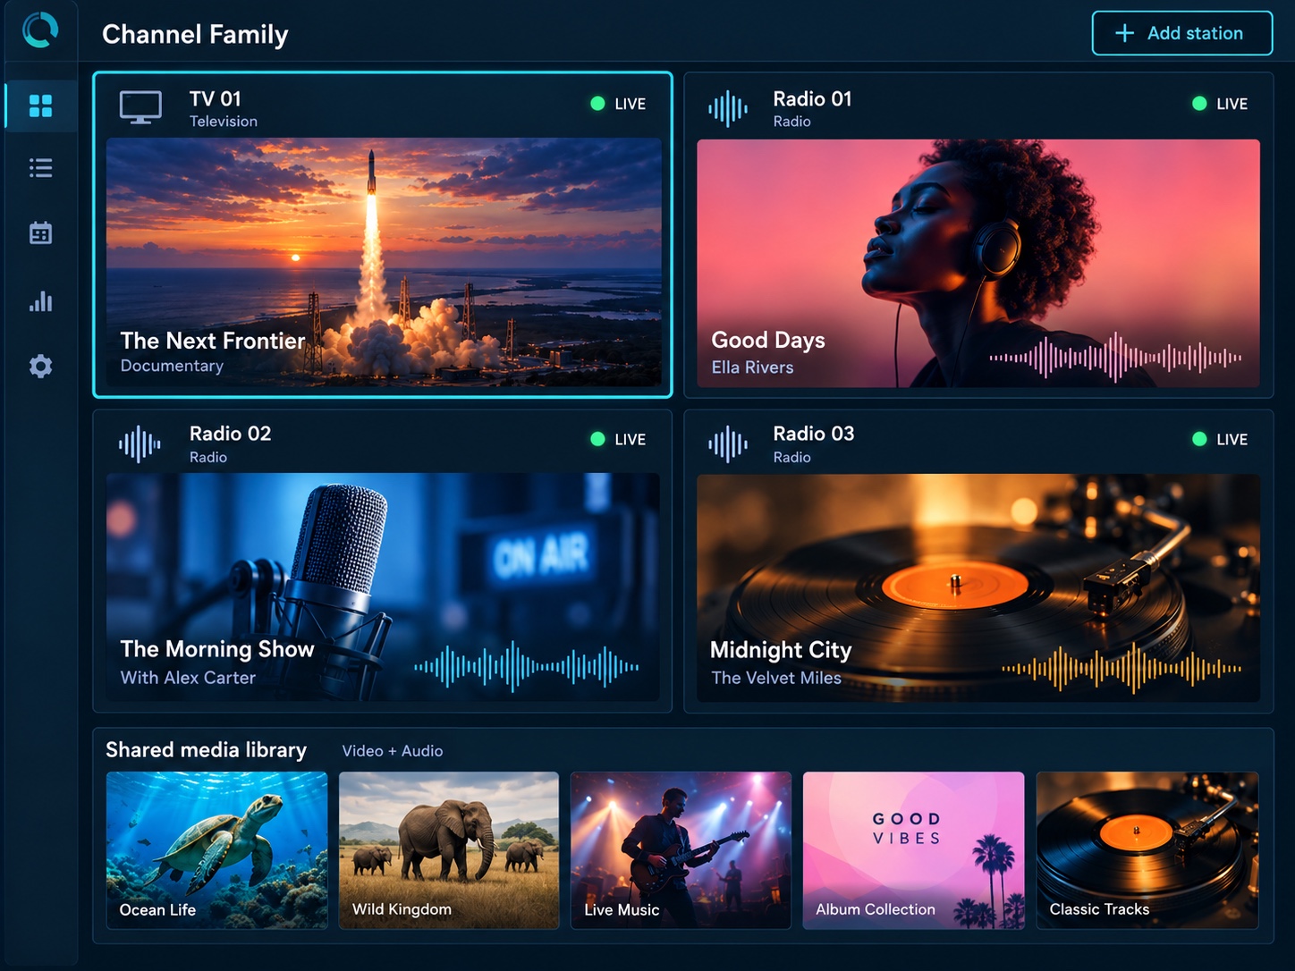Open the Good Days artwork on Radio 01

pos(978,263)
